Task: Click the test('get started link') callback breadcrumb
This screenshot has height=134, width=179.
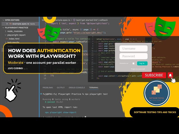Action: pyautogui.click(x=92, y=20)
